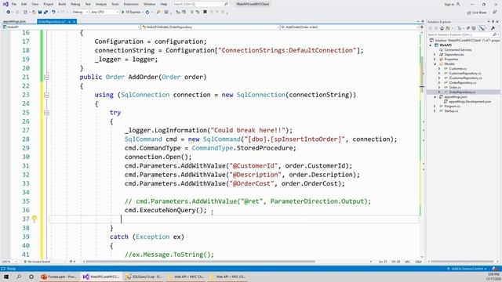
Task: Open SQL Query window from taskbar
Action: point(144,277)
